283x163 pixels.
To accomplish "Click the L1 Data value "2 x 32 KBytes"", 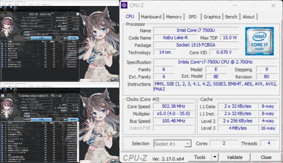I will coord(238,106).
